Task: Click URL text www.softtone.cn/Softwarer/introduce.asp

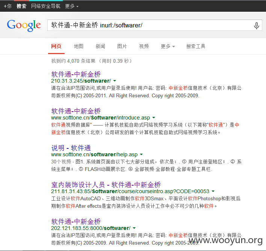Action: [101, 118]
